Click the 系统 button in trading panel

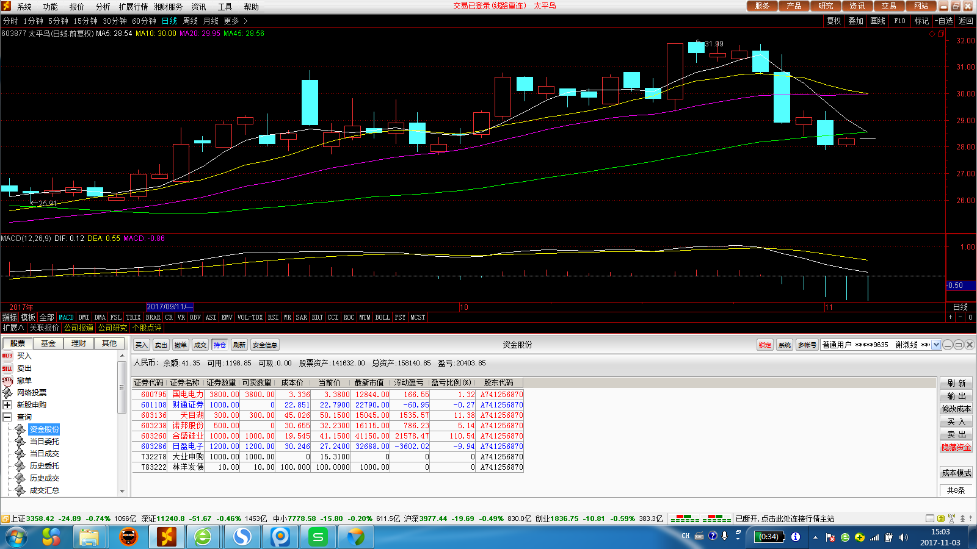point(785,345)
